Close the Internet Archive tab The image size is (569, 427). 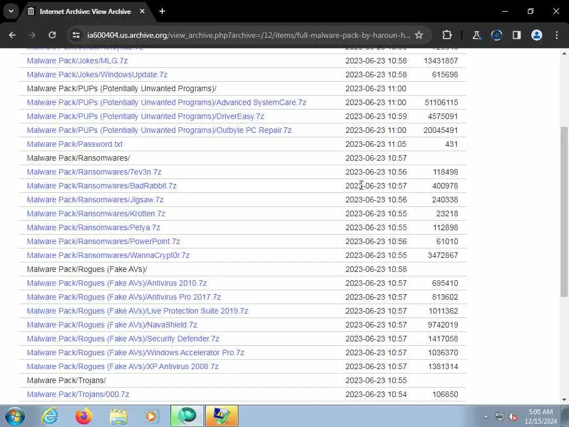[x=142, y=11]
